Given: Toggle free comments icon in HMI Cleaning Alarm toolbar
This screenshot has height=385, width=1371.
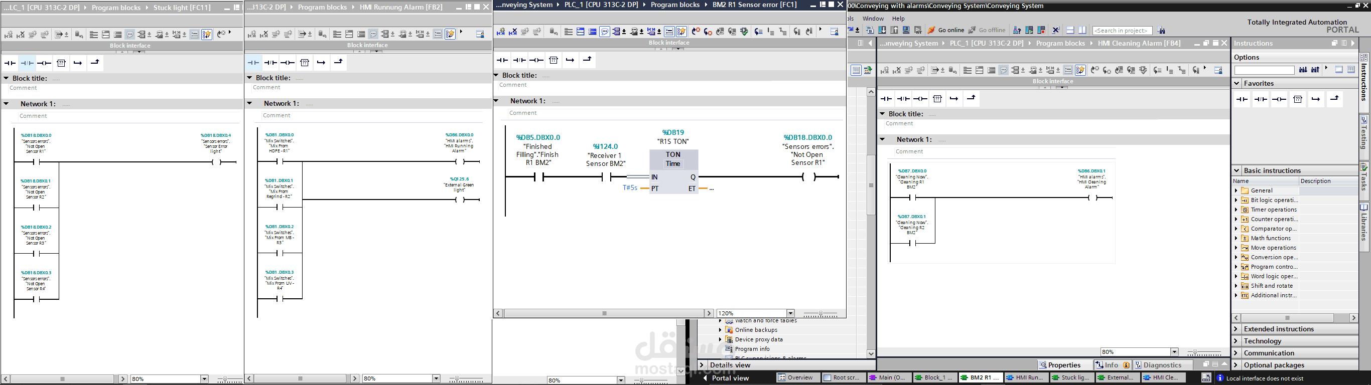Looking at the screenshot, I should tap(1004, 70).
